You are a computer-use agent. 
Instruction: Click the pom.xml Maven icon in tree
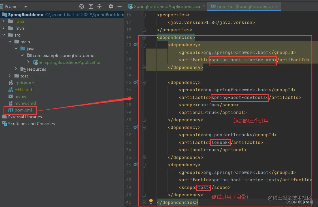11,110
